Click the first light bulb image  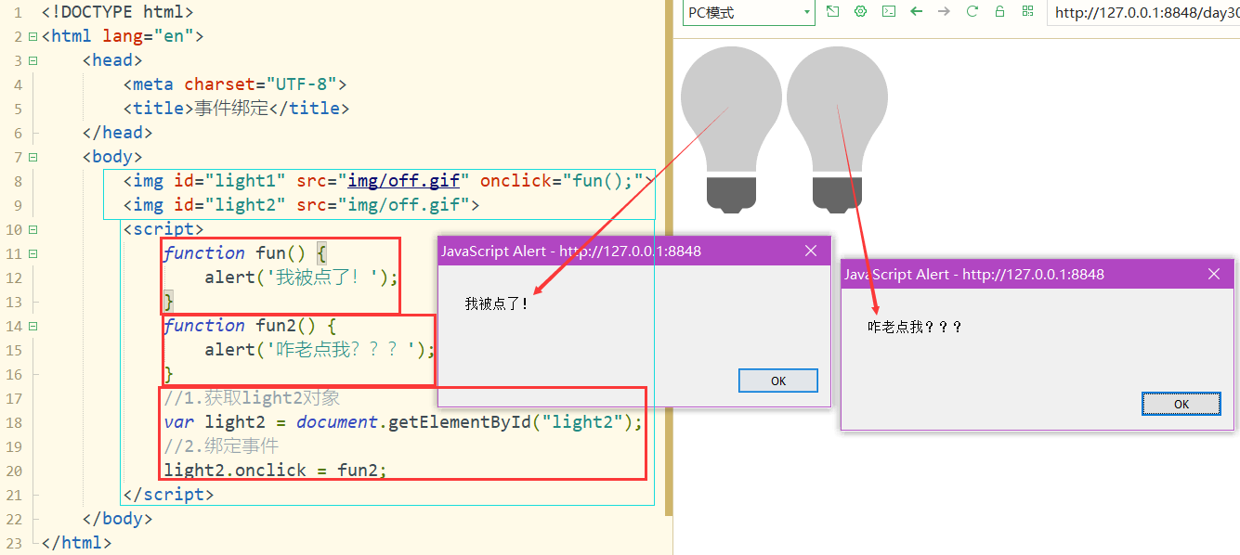(x=729, y=129)
